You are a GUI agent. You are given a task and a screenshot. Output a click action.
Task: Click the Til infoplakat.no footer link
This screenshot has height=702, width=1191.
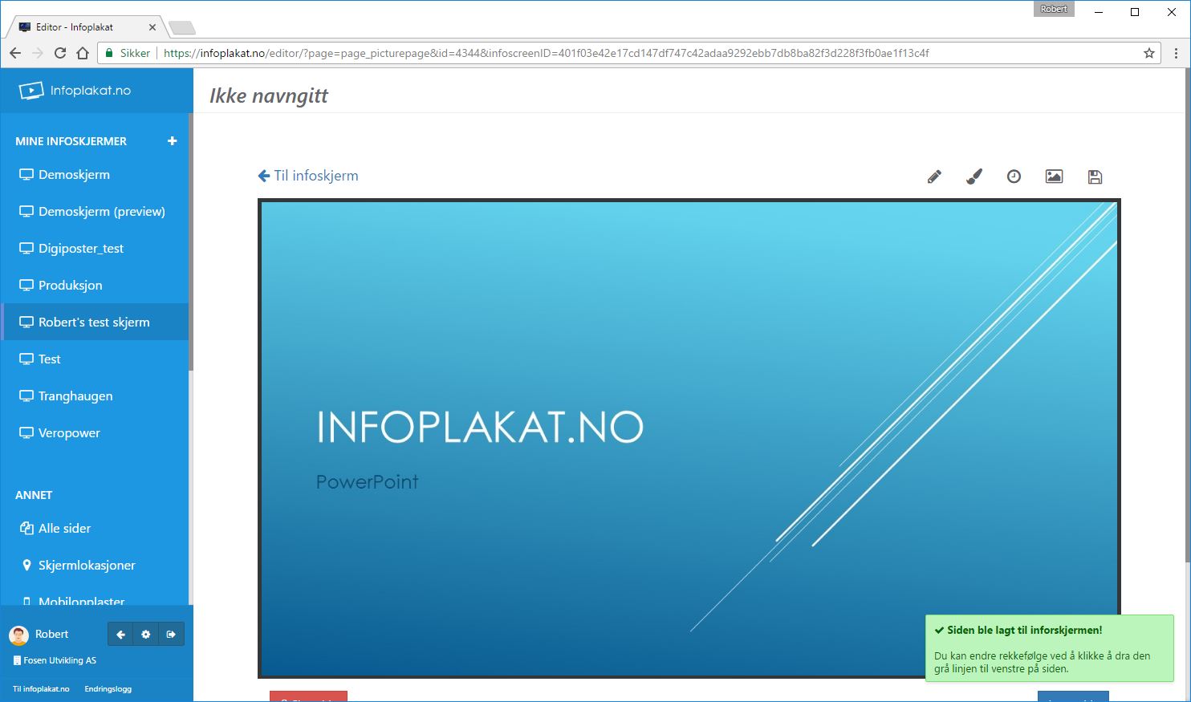(x=41, y=689)
